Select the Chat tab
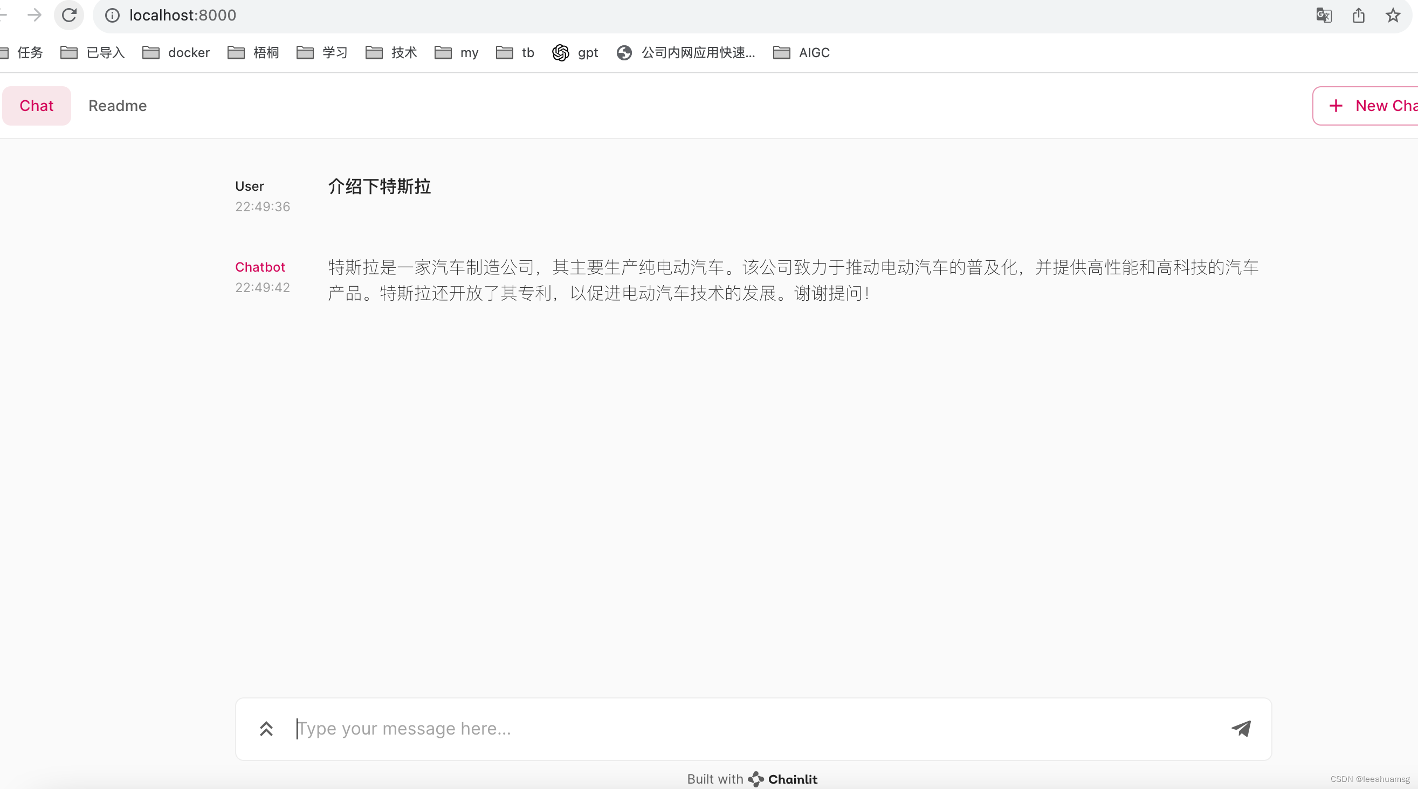Screen dimensions: 1418x789 coord(36,106)
